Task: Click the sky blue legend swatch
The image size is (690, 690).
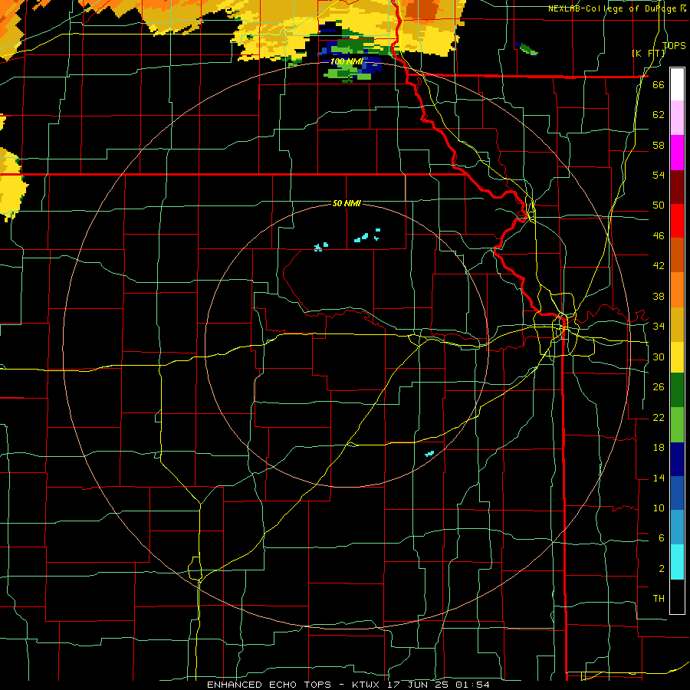Action: click(677, 527)
